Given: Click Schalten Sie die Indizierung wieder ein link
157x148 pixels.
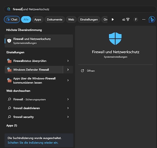Looking at the screenshot, I should point(33,143).
